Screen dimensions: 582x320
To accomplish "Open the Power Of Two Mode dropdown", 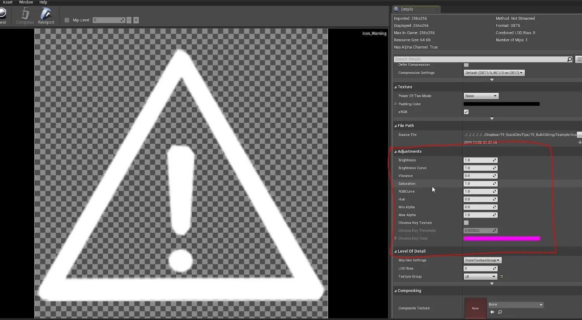I will [481, 96].
